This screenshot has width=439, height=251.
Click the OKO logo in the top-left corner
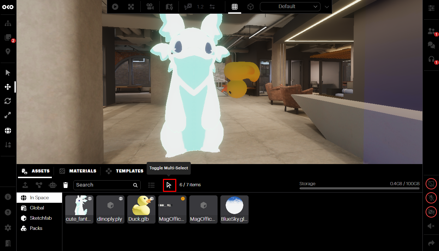click(x=8, y=7)
